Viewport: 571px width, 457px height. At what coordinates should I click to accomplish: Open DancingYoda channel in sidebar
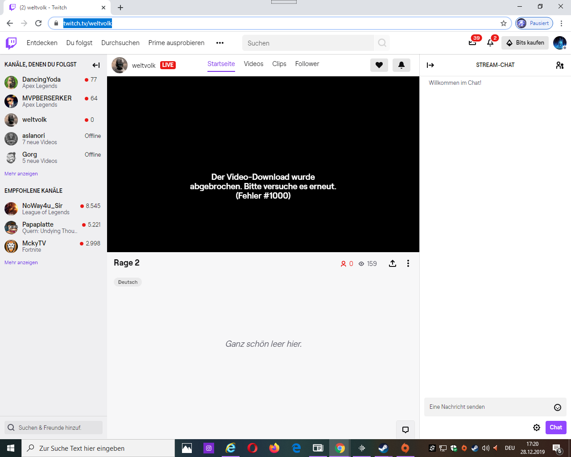tap(53, 83)
